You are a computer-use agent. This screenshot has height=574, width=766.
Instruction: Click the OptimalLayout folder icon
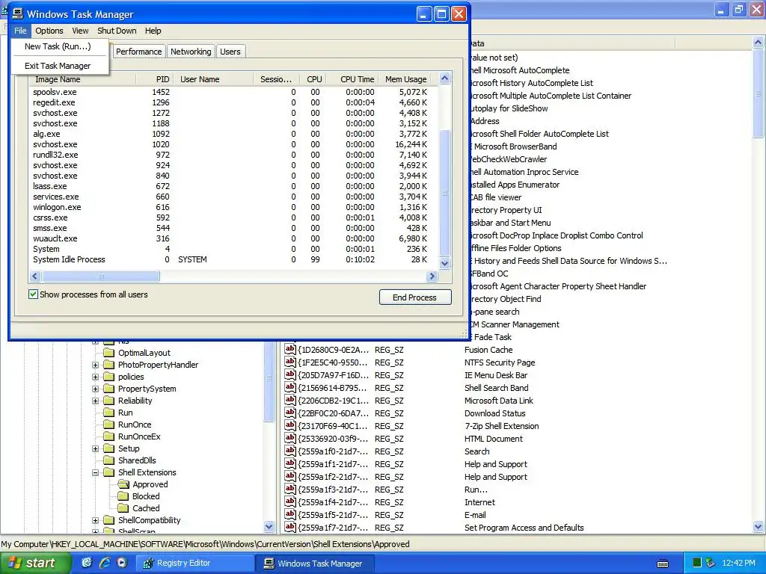(109, 353)
